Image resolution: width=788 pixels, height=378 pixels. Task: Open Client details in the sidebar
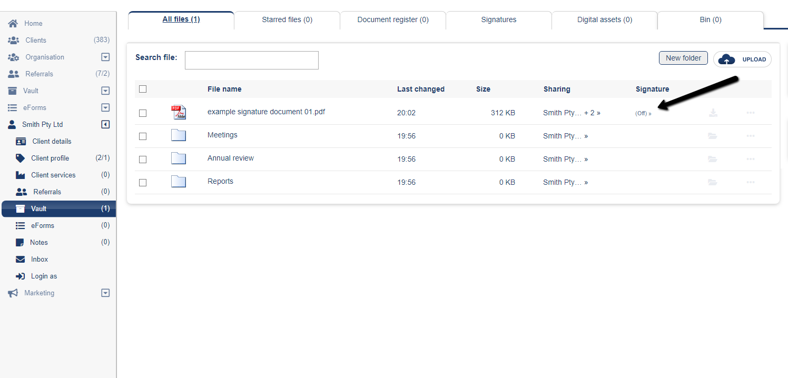click(x=51, y=141)
